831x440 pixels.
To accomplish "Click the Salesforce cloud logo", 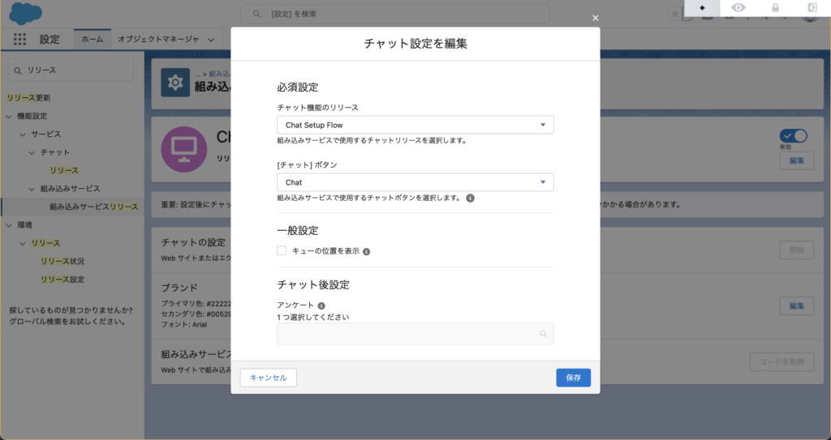I will 25,14.
